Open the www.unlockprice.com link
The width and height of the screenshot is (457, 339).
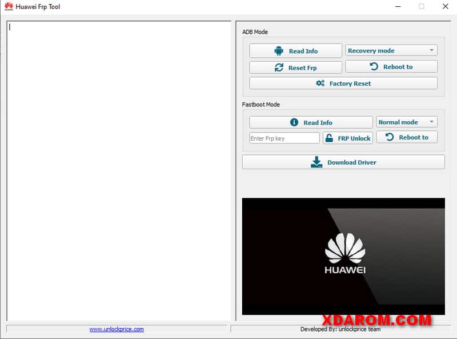[117, 329]
